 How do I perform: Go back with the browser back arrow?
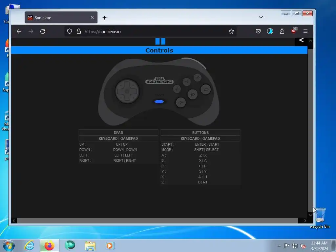[19, 31]
